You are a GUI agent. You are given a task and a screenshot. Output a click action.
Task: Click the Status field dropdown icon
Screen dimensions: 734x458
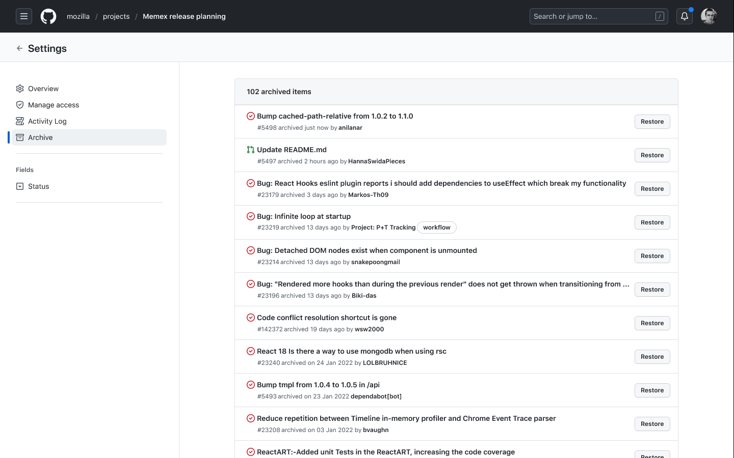pyautogui.click(x=20, y=186)
